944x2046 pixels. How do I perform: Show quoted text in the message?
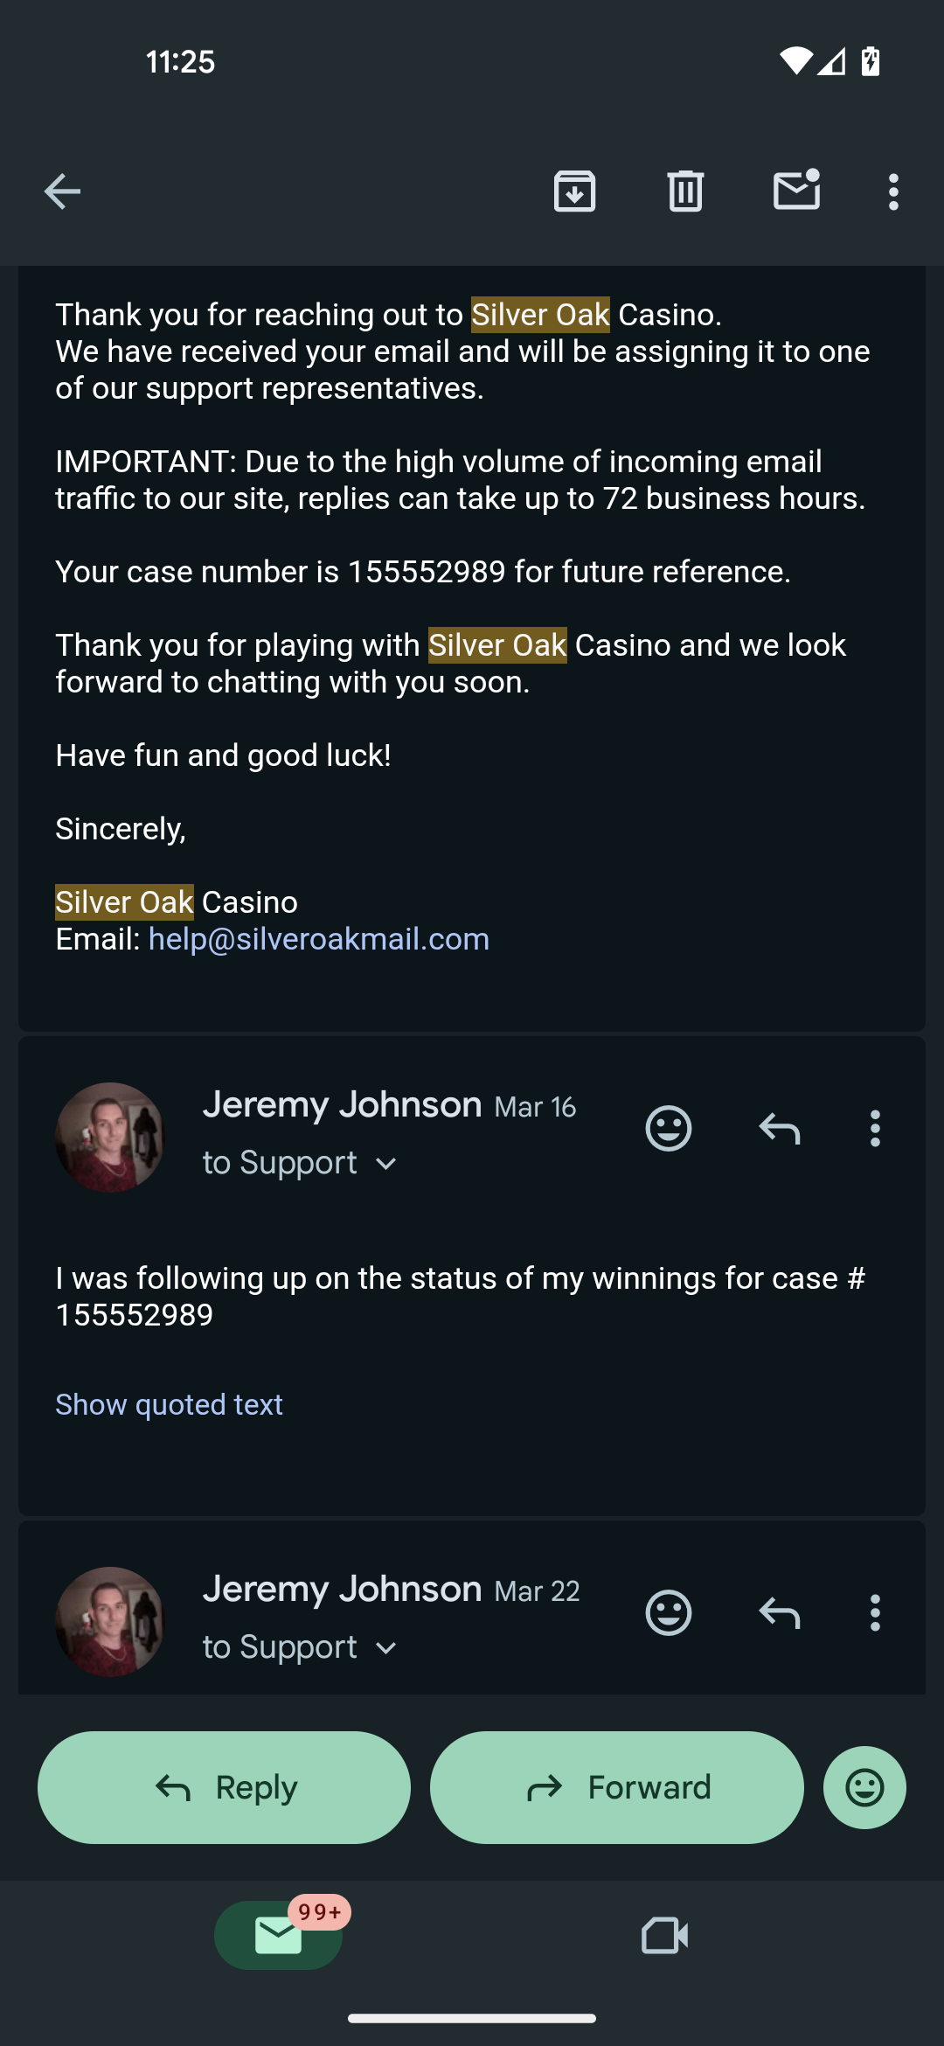tap(169, 1404)
